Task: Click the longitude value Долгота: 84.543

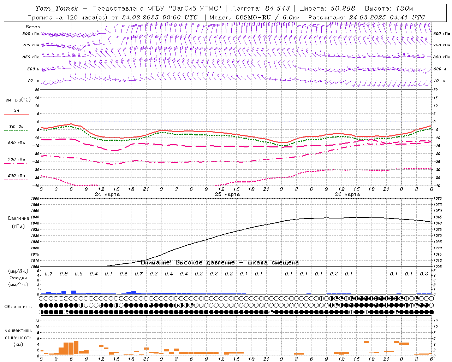Action: 261,8
